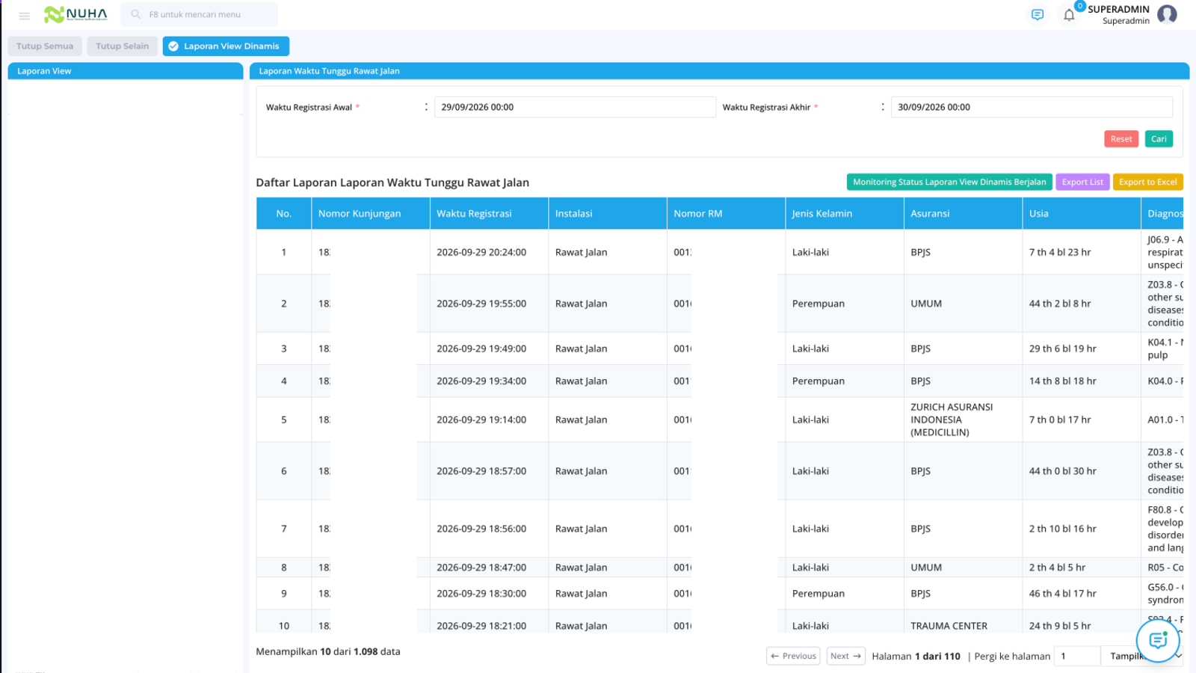This screenshot has height=673, width=1196.
Task: Open Monitoring Status Laporan View Dinamis Berjalan
Action: tap(949, 182)
